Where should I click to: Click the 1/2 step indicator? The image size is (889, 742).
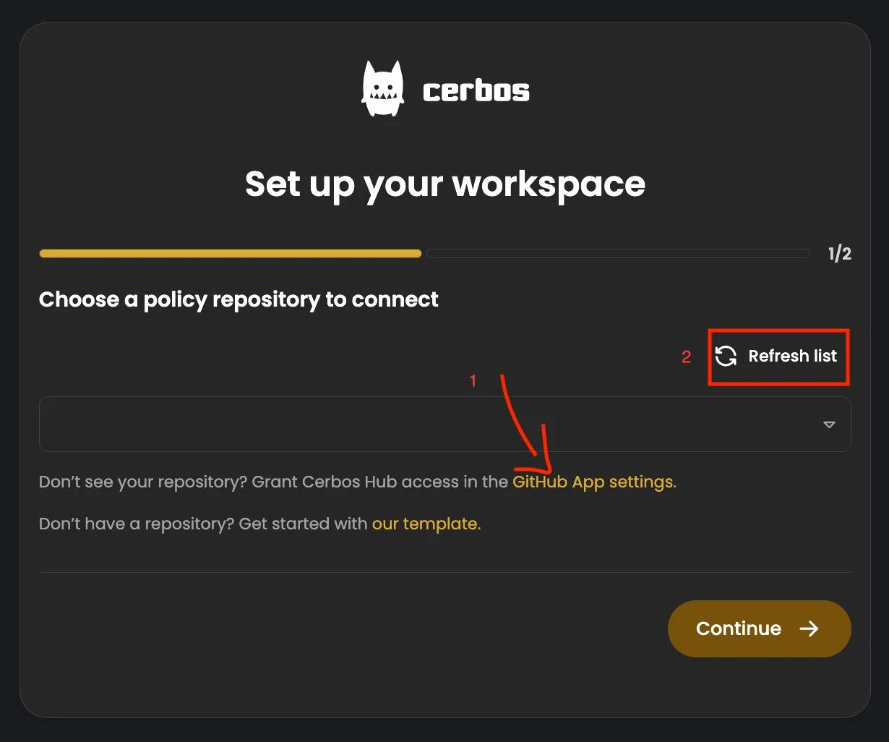pyautogui.click(x=840, y=254)
